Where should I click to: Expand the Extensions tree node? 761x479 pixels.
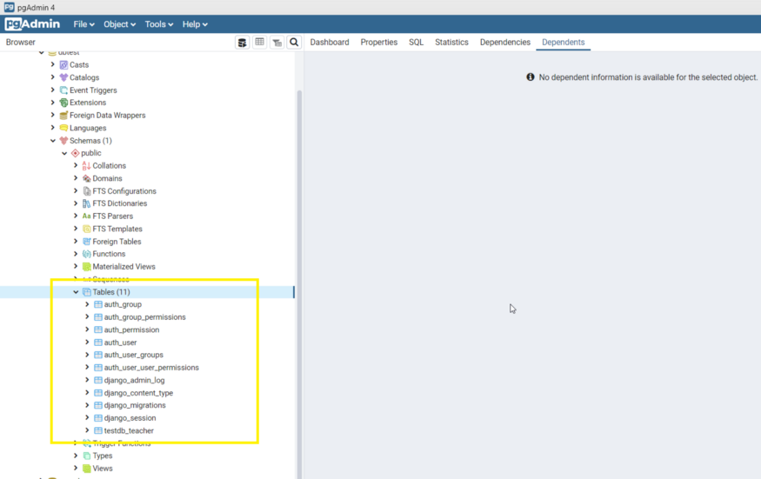click(52, 103)
